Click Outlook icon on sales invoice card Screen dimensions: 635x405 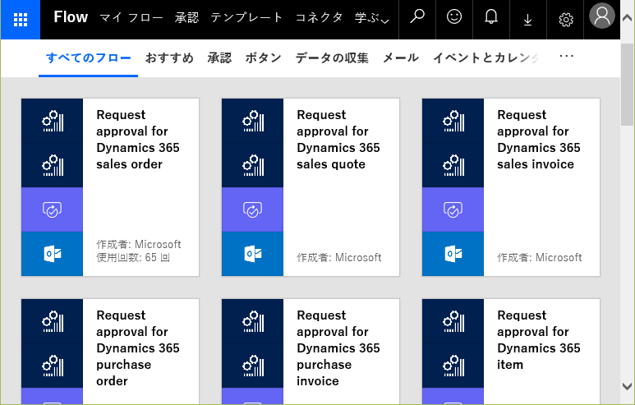click(x=453, y=254)
